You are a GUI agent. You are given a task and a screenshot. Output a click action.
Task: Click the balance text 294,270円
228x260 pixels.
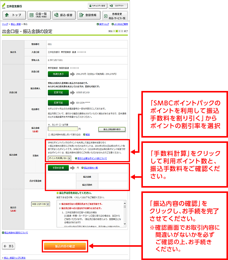pyautogui.click(x=81, y=74)
